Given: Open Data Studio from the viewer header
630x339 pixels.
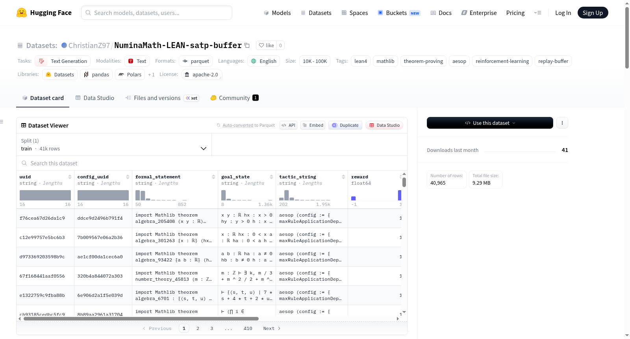Looking at the screenshot, I should 384,125.
